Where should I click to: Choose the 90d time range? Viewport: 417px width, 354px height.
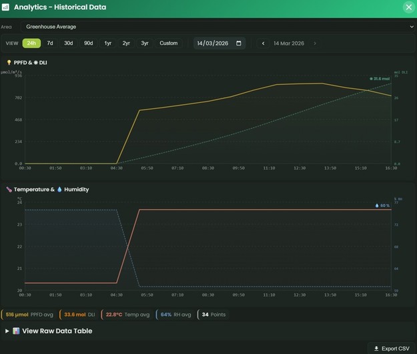click(88, 43)
